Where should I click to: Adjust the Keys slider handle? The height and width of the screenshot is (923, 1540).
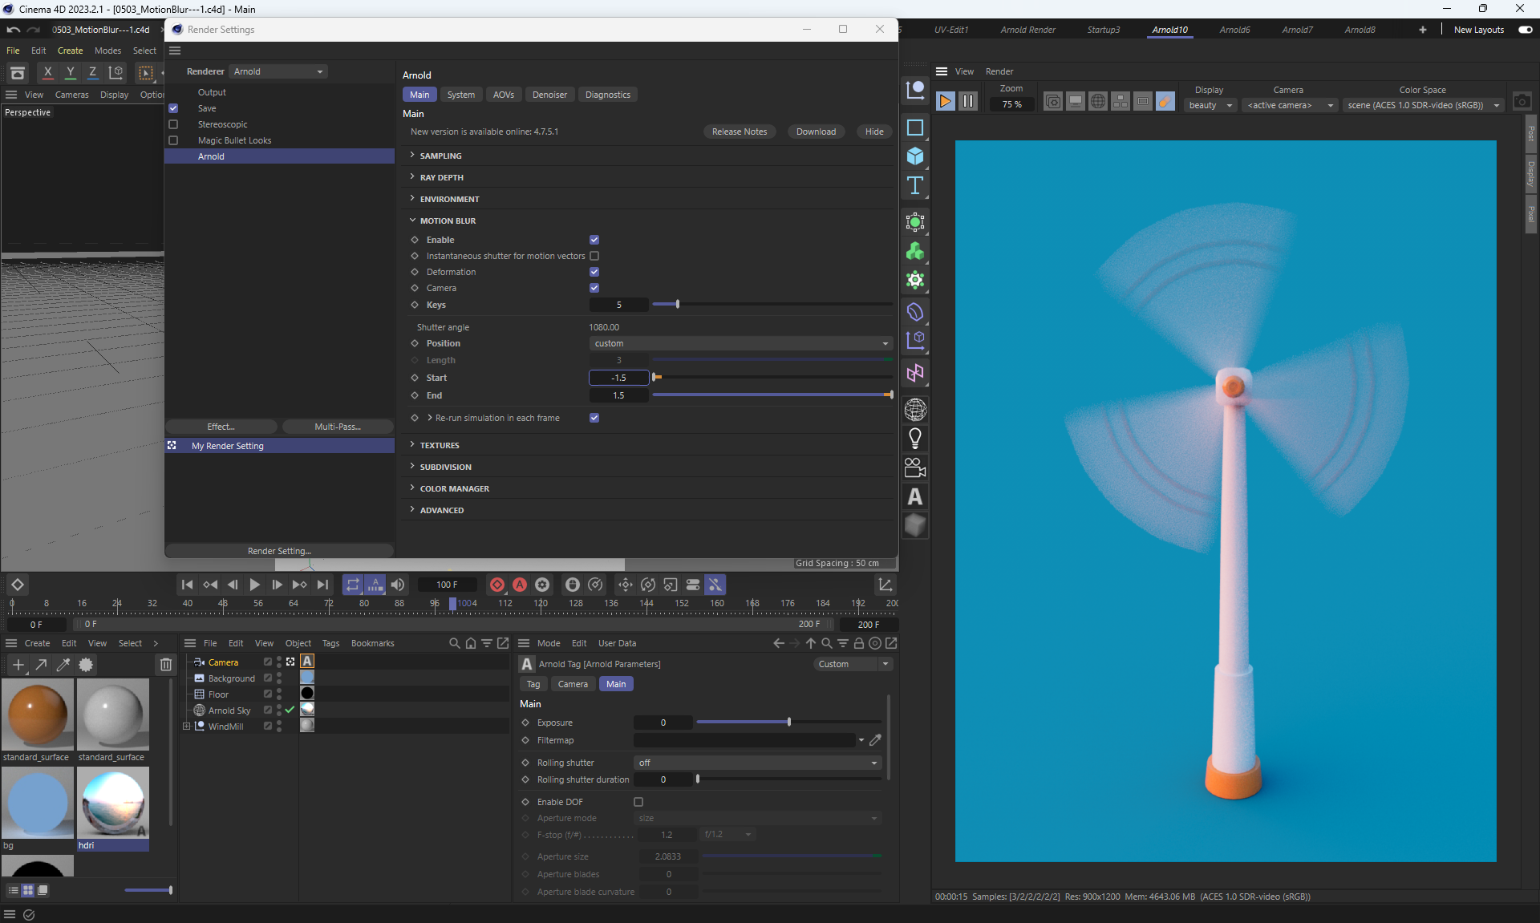pyautogui.click(x=678, y=305)
